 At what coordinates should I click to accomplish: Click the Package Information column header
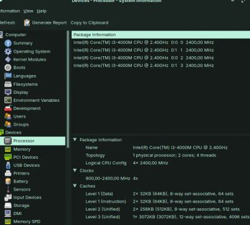click(161, 35)
